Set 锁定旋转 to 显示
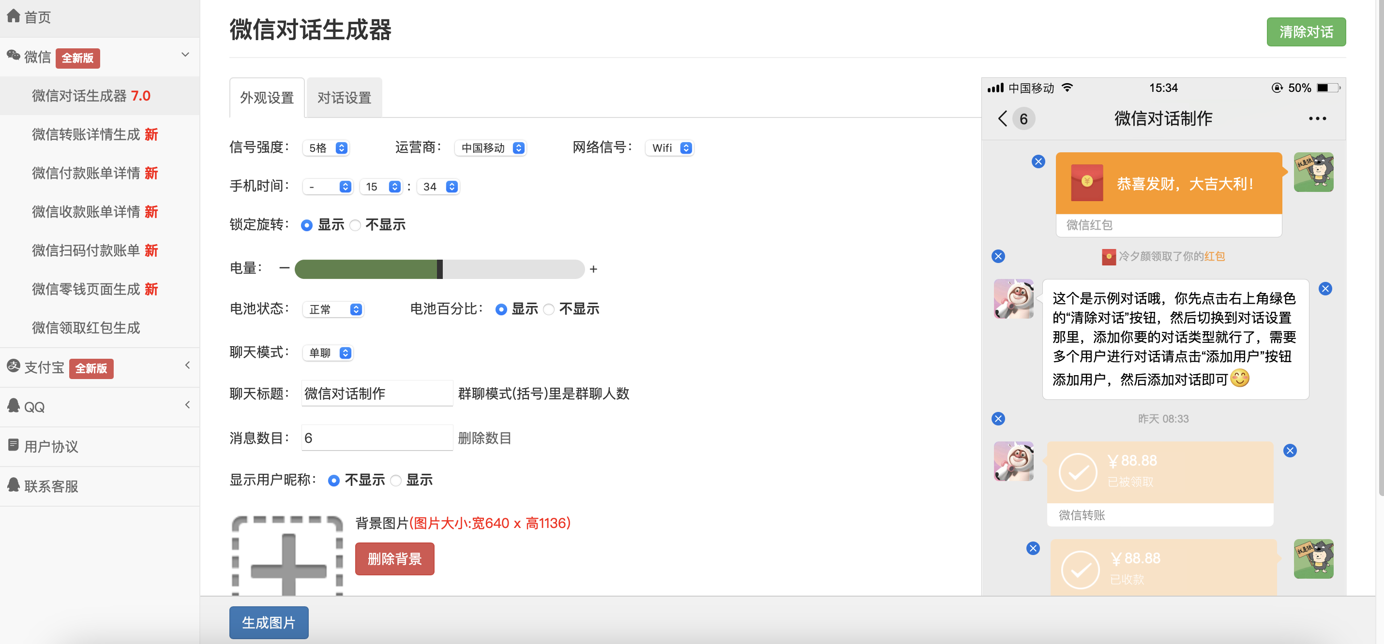 (307, 225)
